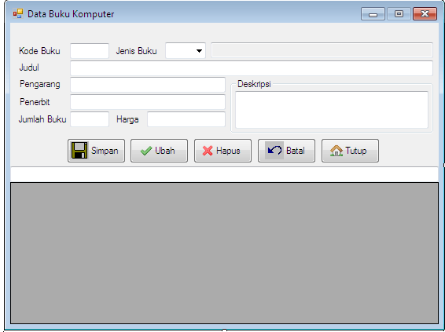This screenshot has width=445, height=332.
Task: Click the Simpan button label
Action: 105,151
